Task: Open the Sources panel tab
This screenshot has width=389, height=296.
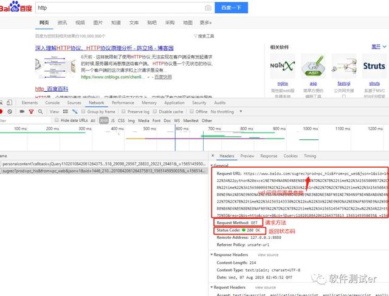Action: click(74, 103)
